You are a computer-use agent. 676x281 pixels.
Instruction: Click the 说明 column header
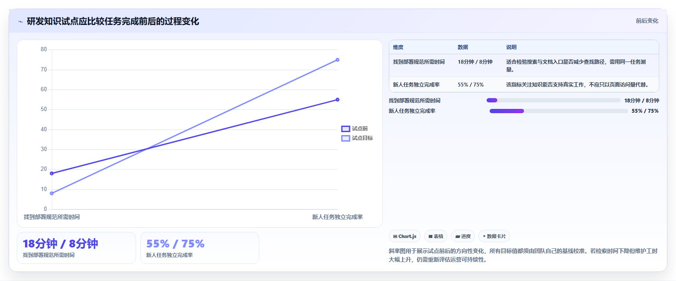click(x=512, y=47)
